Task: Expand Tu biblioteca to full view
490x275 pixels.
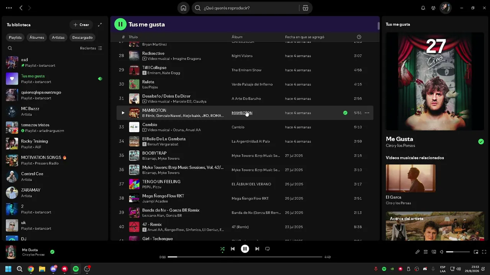Action: [100, 25]
